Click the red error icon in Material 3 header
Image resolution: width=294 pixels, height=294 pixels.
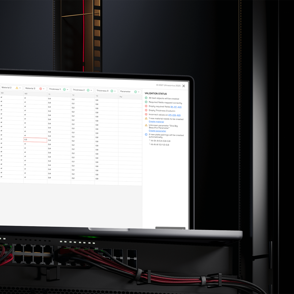(41, 88)
